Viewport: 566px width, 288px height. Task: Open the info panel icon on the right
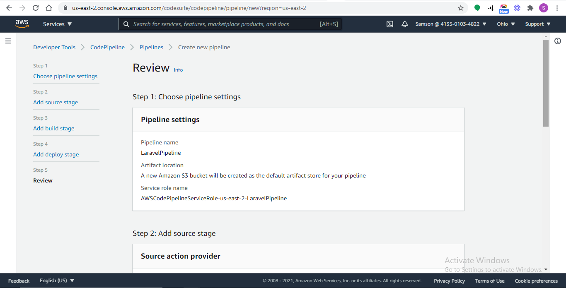point(557,41)
